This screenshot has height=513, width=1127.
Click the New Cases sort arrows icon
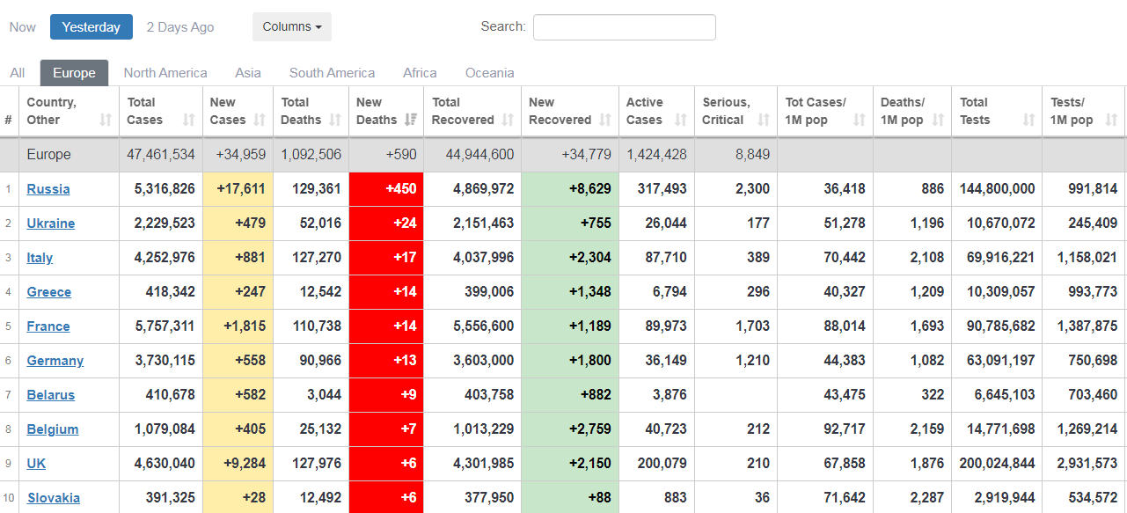click(x=260, y=121)
